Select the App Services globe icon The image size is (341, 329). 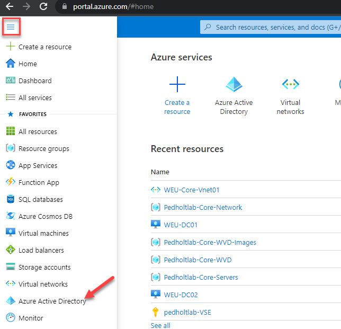[11, 165]
